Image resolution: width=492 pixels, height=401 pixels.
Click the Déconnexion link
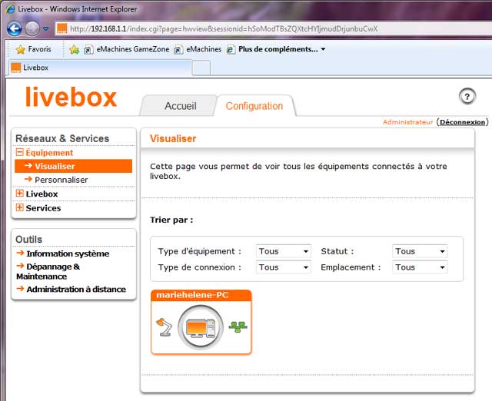point(462,122)
